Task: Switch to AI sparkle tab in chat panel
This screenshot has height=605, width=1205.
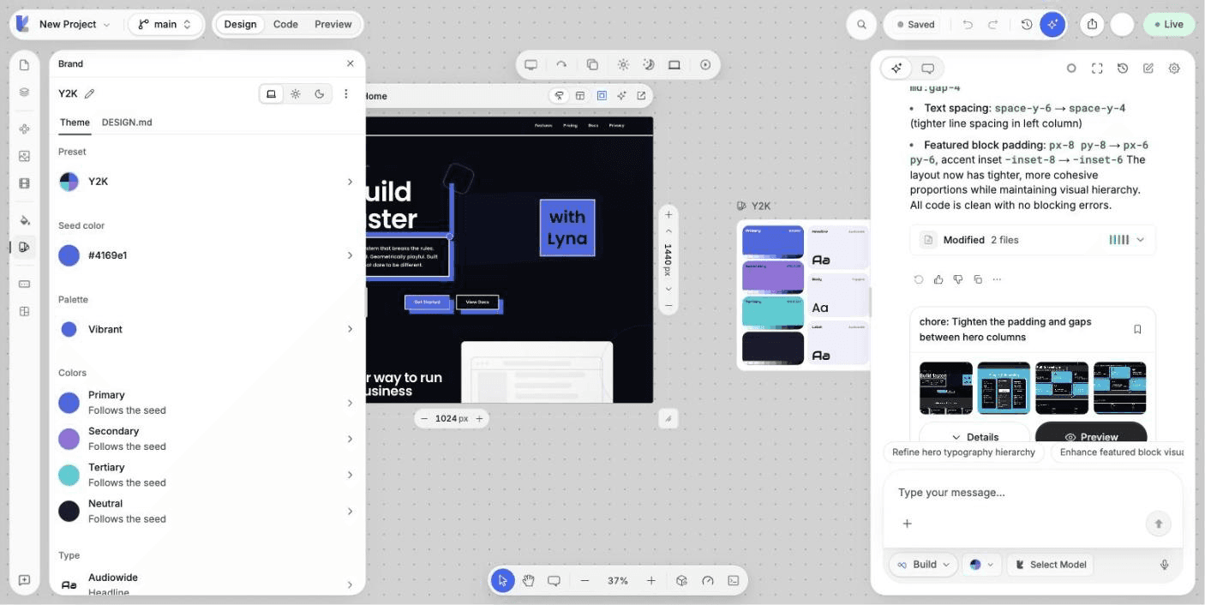Action: pos(896,68)
